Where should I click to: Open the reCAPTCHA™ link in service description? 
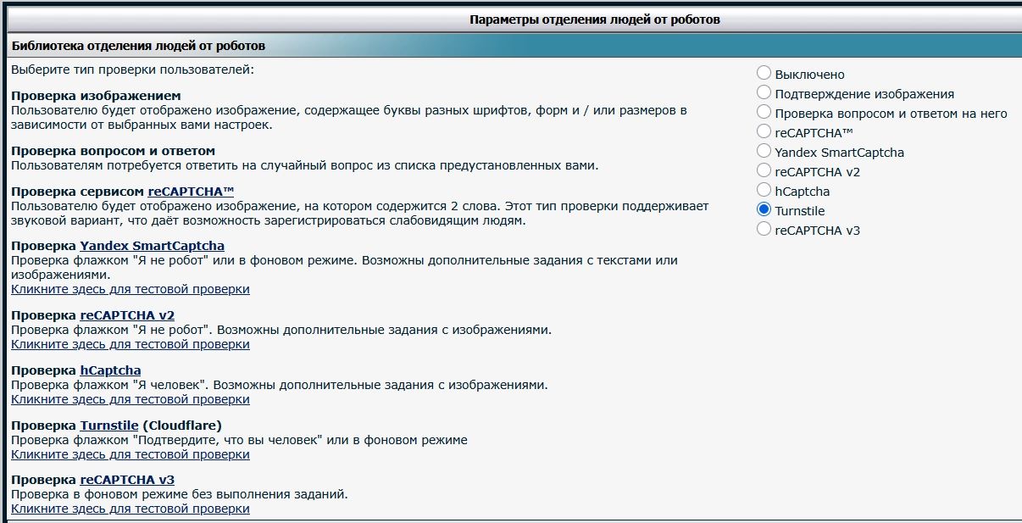pyautogui.click(x=190, y=192)
